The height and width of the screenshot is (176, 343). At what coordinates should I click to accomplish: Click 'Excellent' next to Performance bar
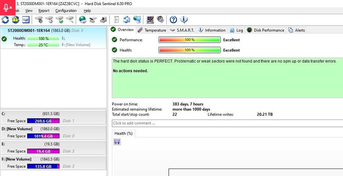pyautogui.click(x=232, y=40)
